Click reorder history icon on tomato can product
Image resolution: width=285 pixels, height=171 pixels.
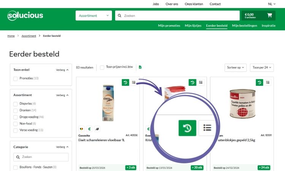(259, 82)
